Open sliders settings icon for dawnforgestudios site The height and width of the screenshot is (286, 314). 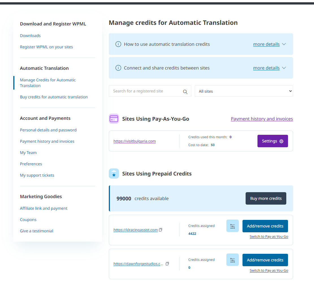[233, 260]
